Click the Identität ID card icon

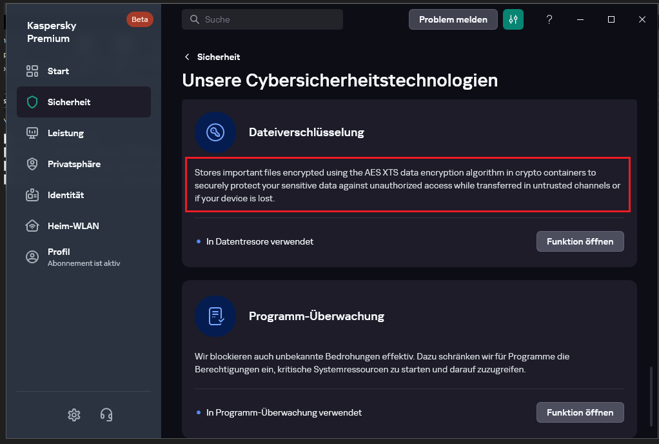[32, 195]
